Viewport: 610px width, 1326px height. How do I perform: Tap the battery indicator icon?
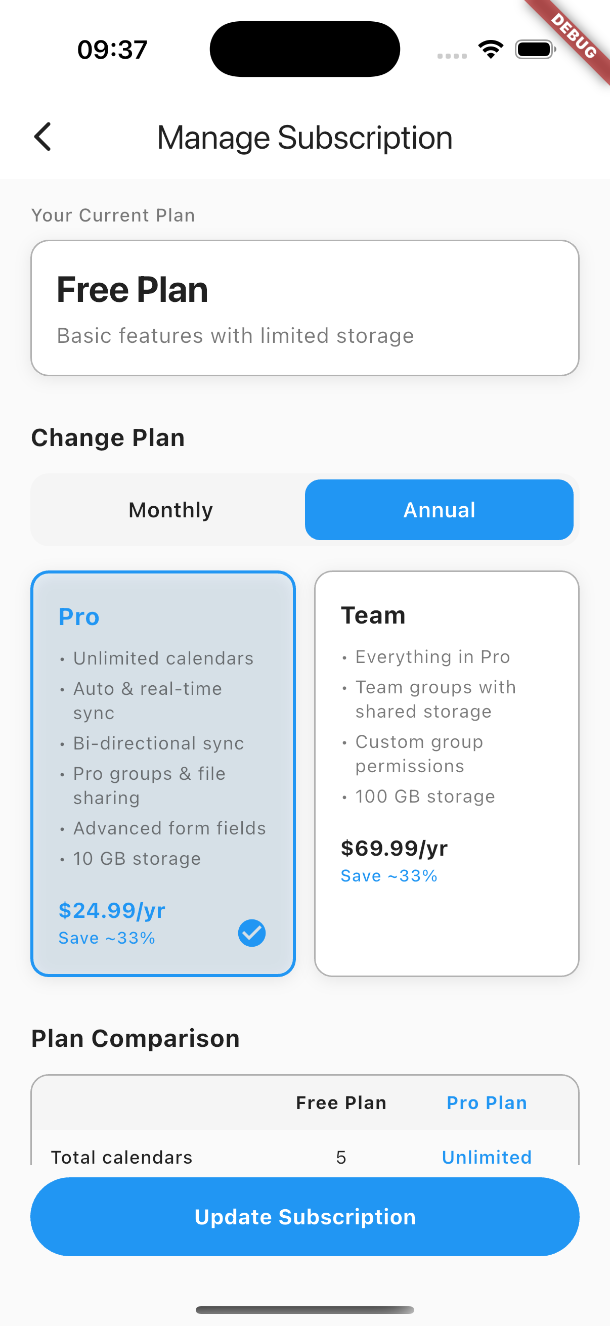tap(534, 49)
